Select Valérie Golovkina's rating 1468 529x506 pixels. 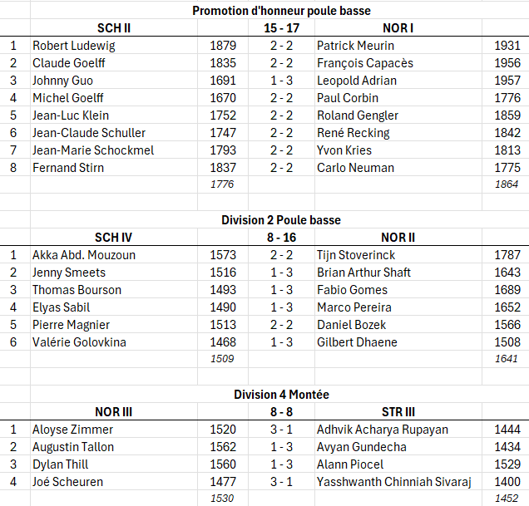222,342
